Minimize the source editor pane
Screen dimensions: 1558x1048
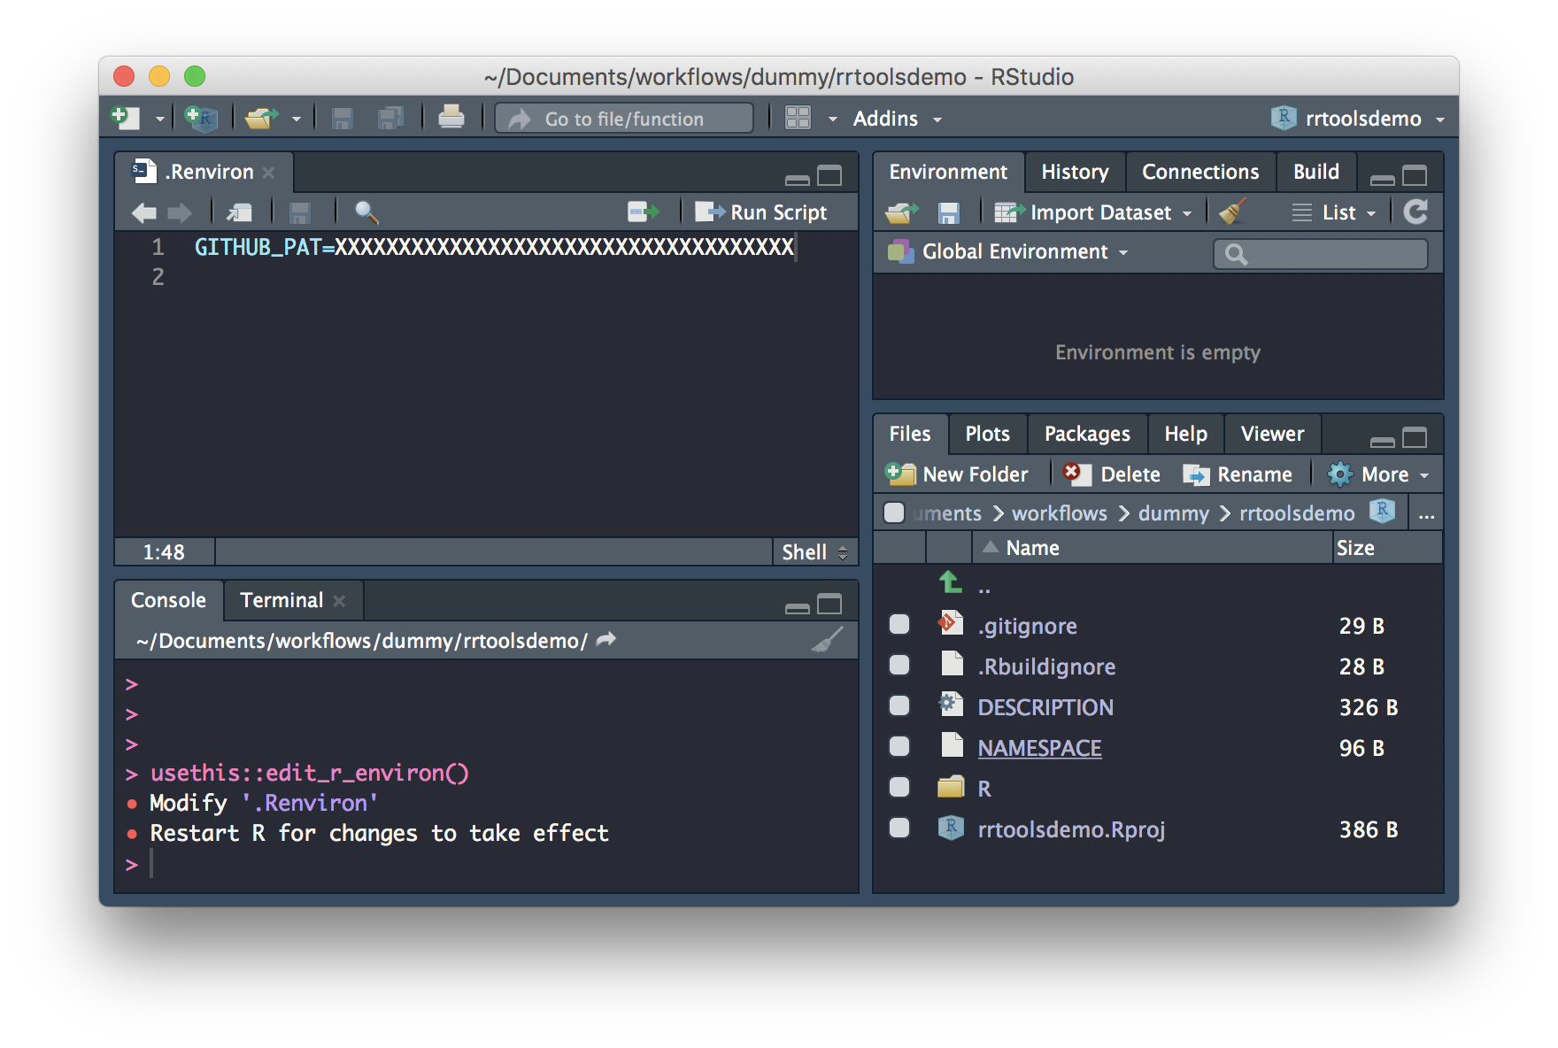click(797, 180)
